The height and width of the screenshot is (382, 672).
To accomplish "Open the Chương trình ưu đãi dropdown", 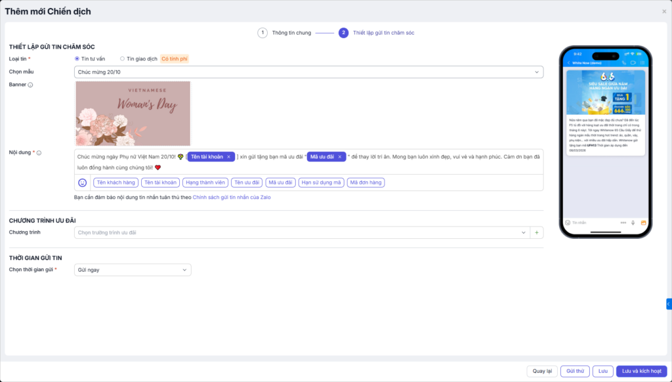I will pos(302,232).
